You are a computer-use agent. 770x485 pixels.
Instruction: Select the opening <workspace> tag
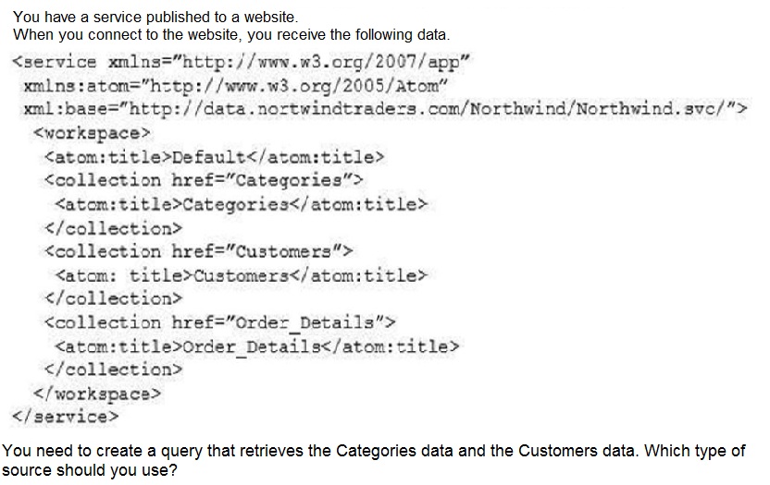(x=84, y=132)
